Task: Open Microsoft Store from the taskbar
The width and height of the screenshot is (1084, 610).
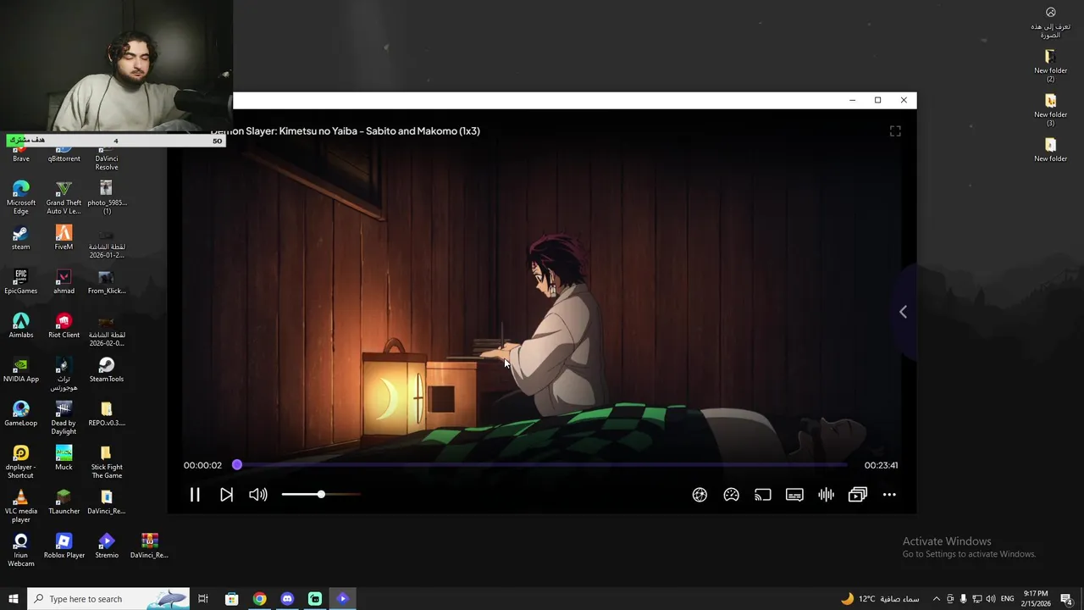Action: [231, 599]
